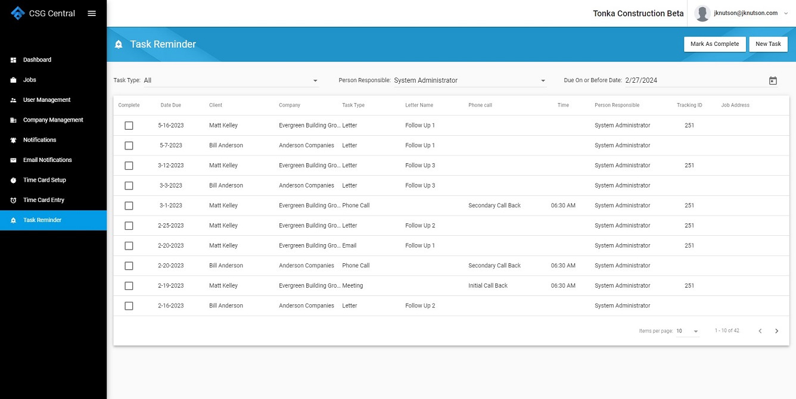Check the box for the 5-16-2023 task

click(129, 126)
